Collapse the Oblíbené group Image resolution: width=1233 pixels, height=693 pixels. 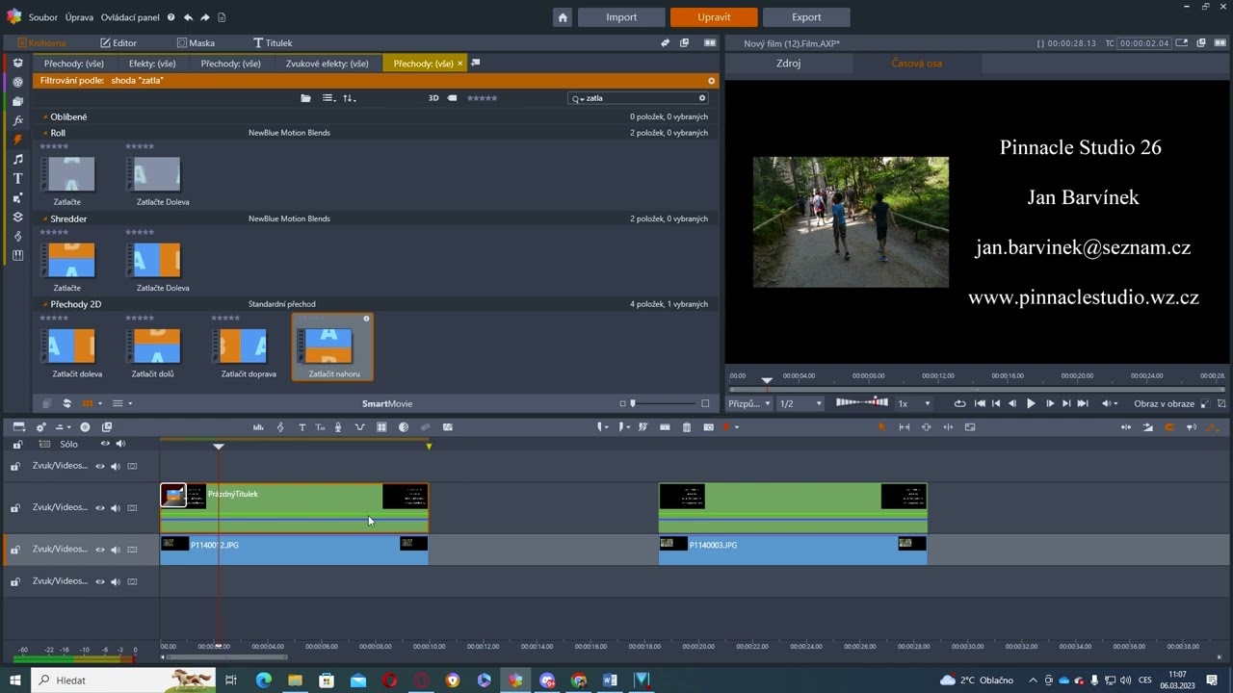(44, 117)
